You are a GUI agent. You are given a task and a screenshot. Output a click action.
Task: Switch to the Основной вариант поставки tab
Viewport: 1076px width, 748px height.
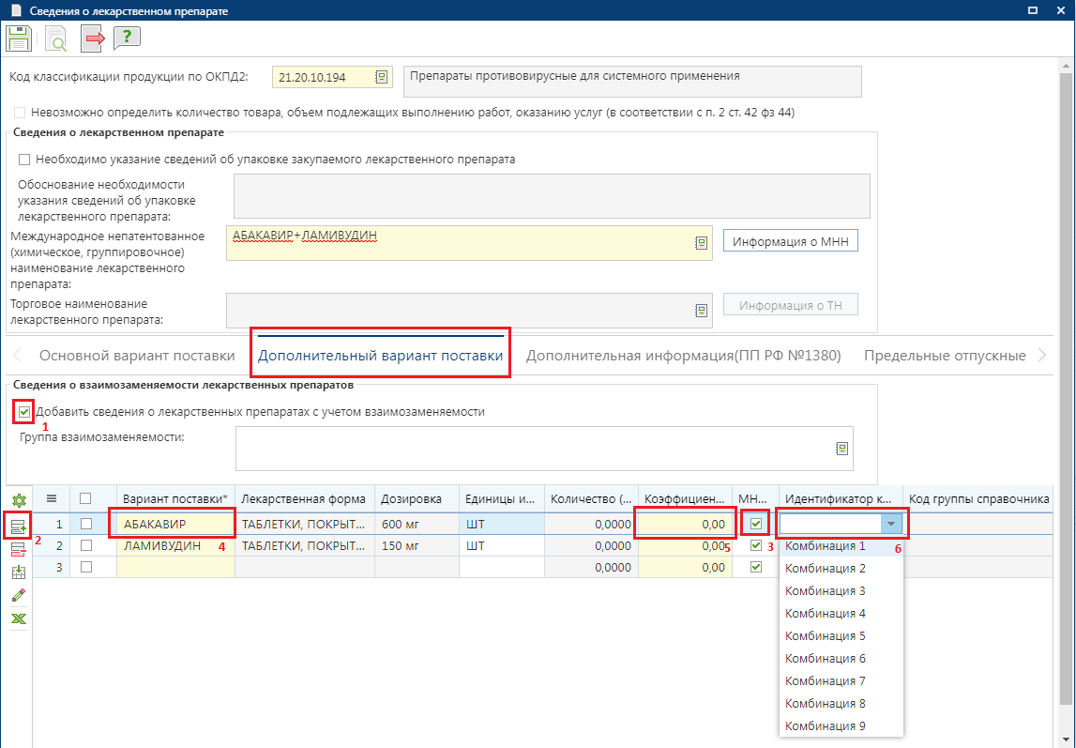click(x=137, y=356)
